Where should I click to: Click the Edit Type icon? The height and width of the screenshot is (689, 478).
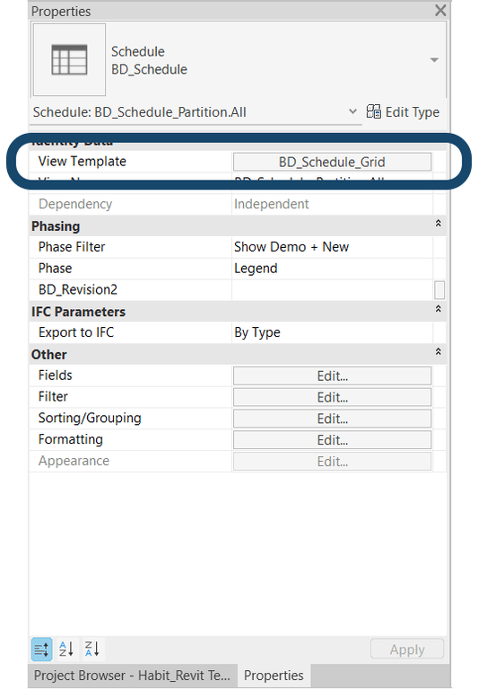(x=374, y=111)
